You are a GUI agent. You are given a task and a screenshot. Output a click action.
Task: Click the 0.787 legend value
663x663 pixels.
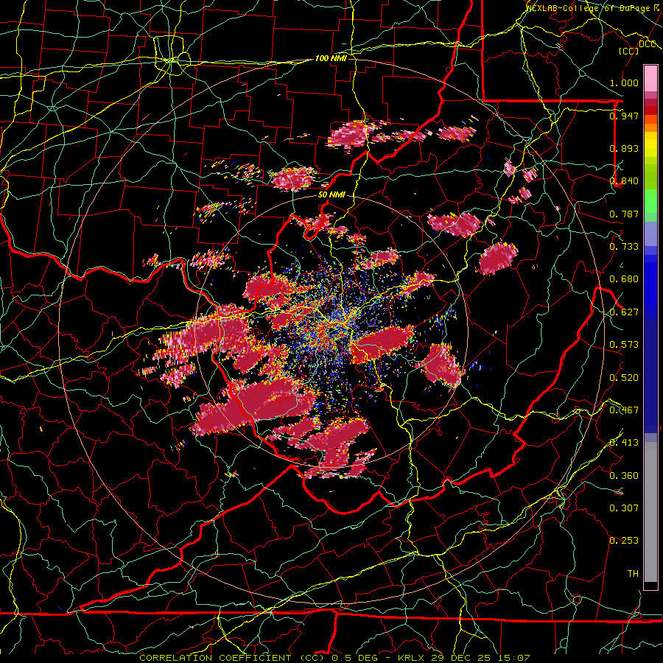(624, 214)
